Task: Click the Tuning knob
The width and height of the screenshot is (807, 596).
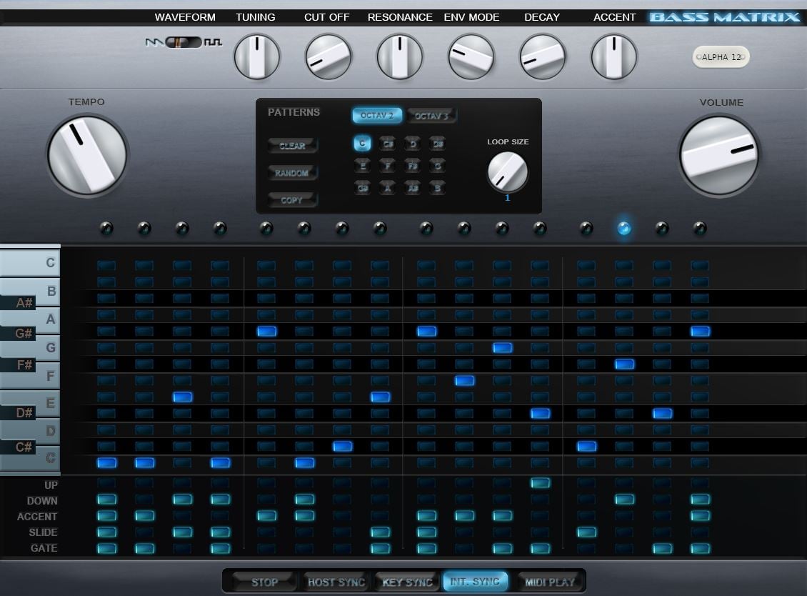Action: point(256,57)
